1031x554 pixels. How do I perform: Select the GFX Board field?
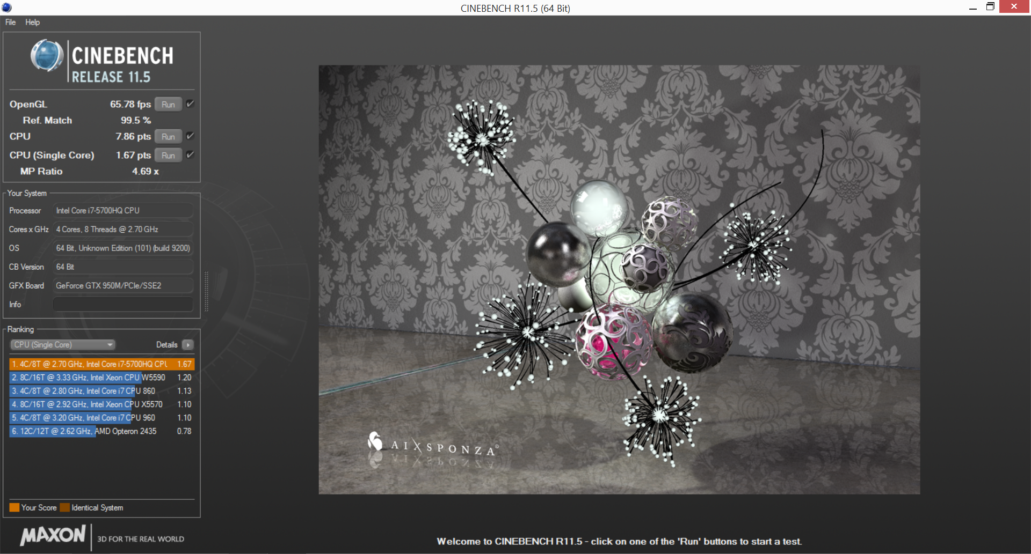tap(123, 285)
